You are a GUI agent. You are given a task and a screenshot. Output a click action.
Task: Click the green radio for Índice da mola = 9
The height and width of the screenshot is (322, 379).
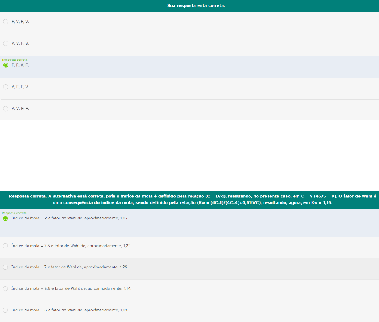coord(5,218)
